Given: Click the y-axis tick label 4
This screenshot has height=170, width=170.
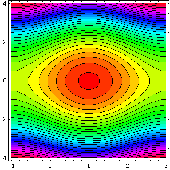Looking at the screenshot, I should 5,4.
